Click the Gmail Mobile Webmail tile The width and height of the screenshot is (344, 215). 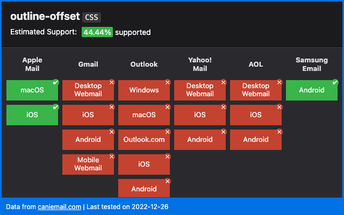pos(88,164)
